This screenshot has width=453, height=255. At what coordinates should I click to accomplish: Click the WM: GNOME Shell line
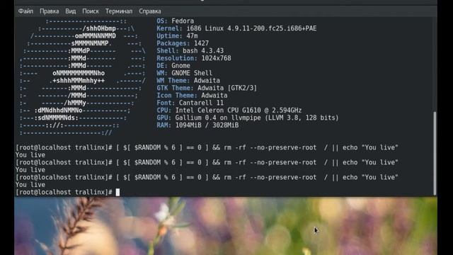[184, 73]
